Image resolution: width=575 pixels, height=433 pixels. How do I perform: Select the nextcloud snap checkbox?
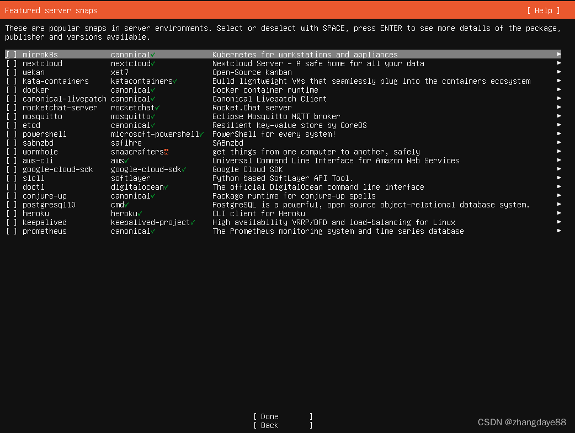11,63
